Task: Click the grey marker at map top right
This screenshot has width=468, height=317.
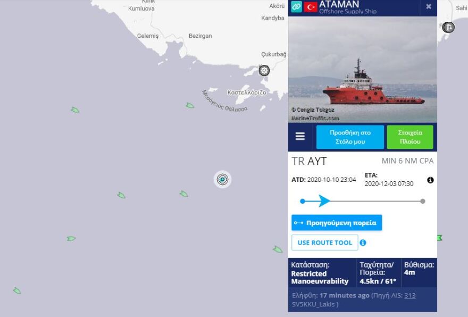Action: (x=448, y=28)
